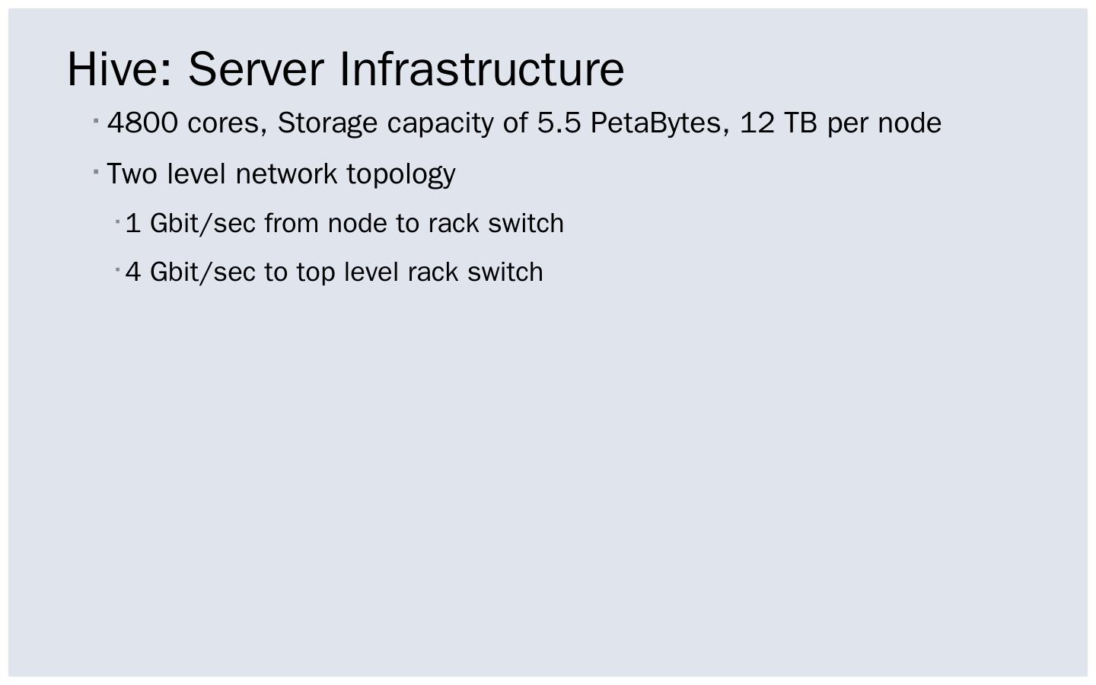
Task: Click the slide title "Hive: Server Infrastructure"
Action: coord(346,68)
